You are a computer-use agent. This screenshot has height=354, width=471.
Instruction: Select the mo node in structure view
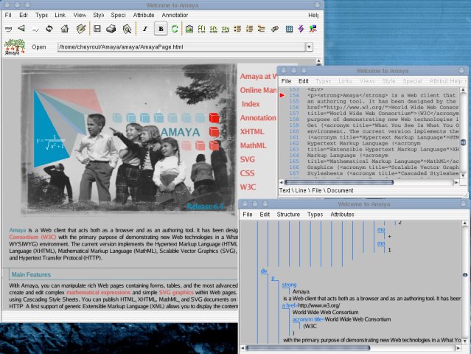381,229
